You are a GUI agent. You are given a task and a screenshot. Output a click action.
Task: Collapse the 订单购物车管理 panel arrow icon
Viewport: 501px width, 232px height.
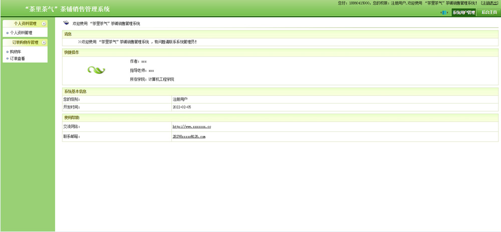point(44,42)
